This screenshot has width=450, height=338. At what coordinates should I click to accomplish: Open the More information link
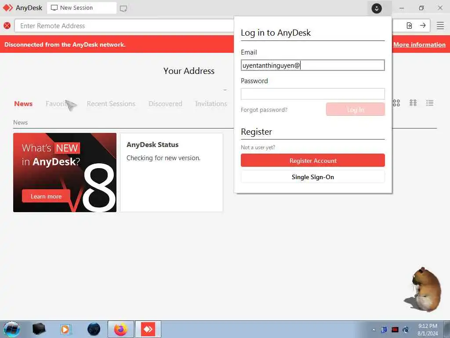419,44
